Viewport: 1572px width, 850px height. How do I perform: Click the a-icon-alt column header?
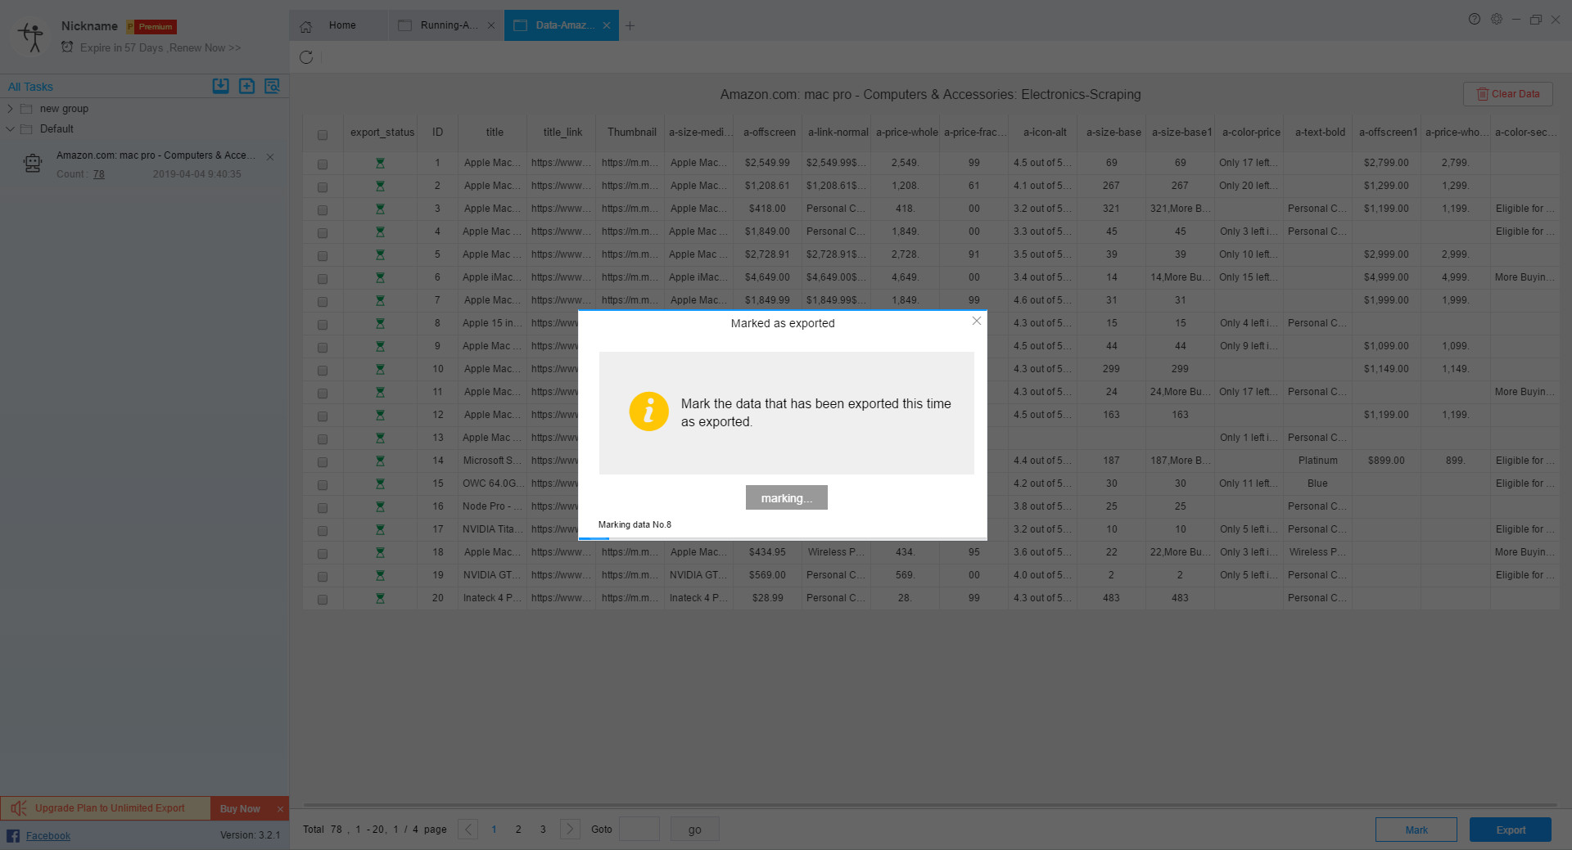(1045, 132)
